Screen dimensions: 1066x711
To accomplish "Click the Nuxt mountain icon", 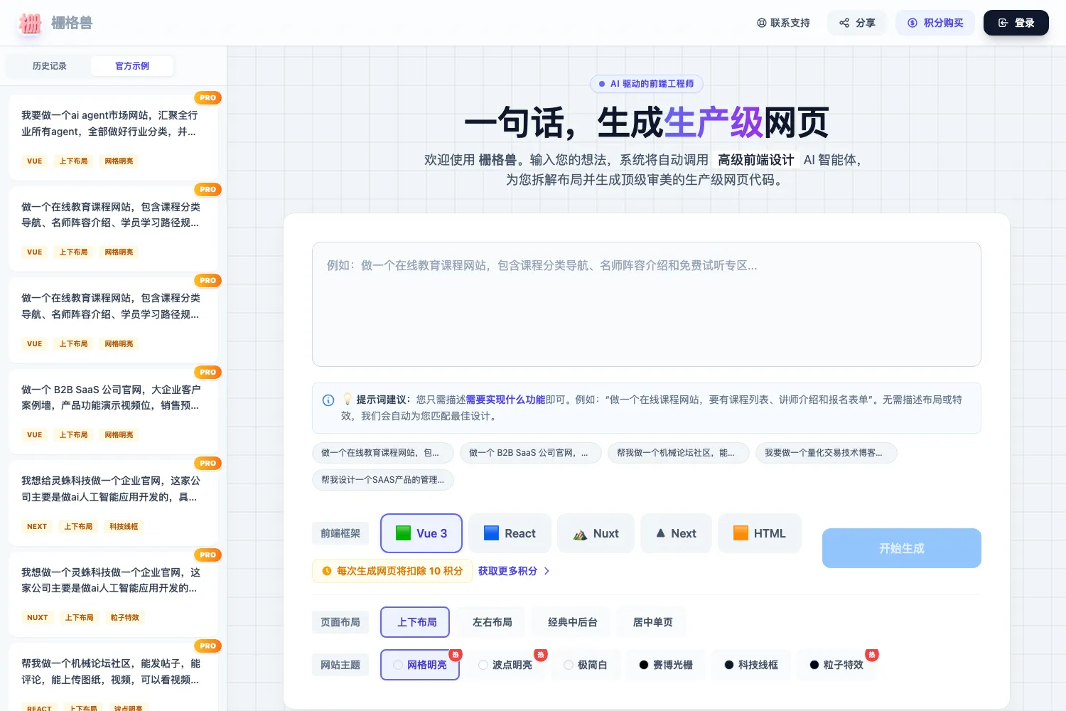I will point(580,534).
